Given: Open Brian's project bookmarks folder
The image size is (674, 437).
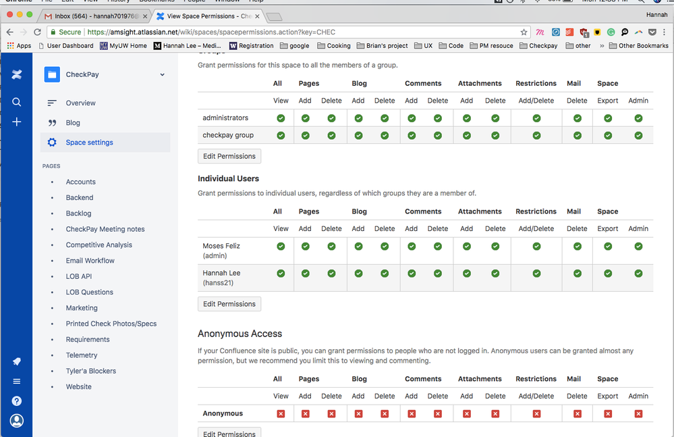Looking at the screenshot, I should [382, 46].
